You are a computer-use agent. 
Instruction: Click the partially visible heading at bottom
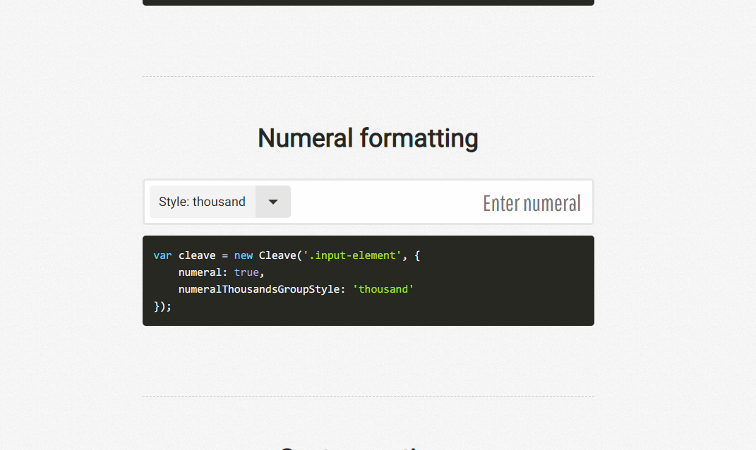(x=368, y=446)
